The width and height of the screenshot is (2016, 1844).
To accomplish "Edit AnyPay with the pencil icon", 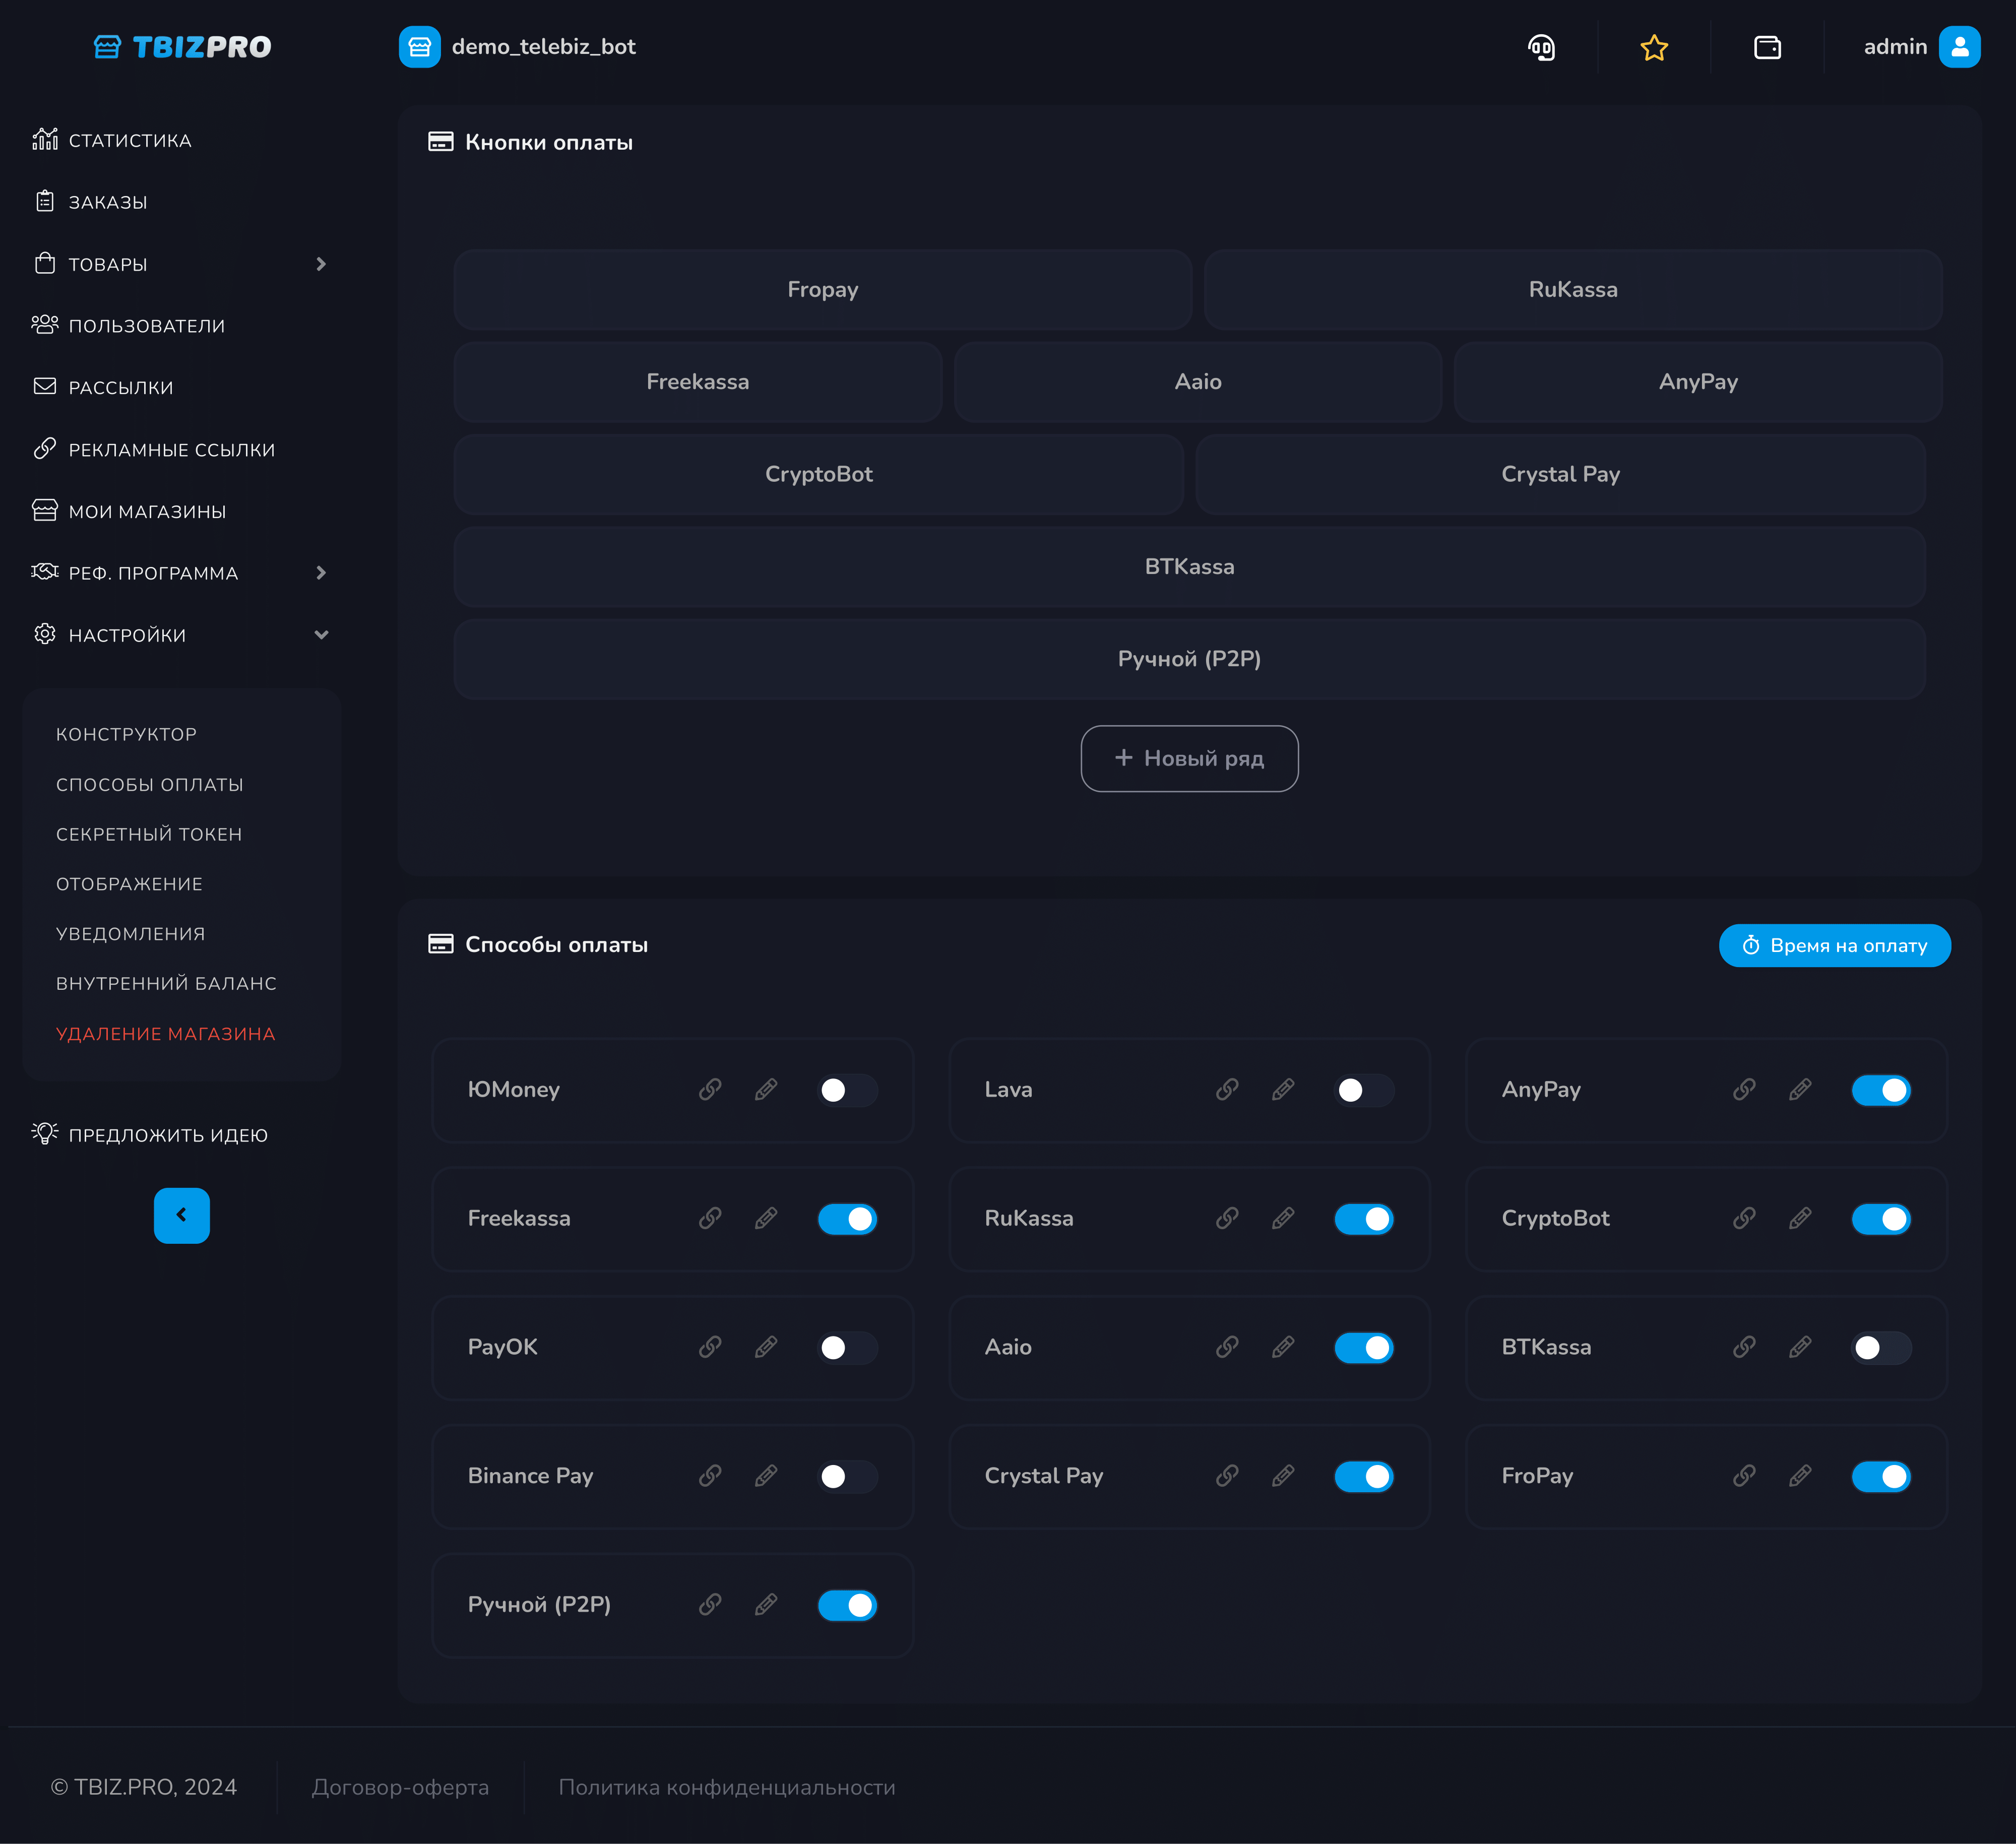I will (x=1800, y=1089).
